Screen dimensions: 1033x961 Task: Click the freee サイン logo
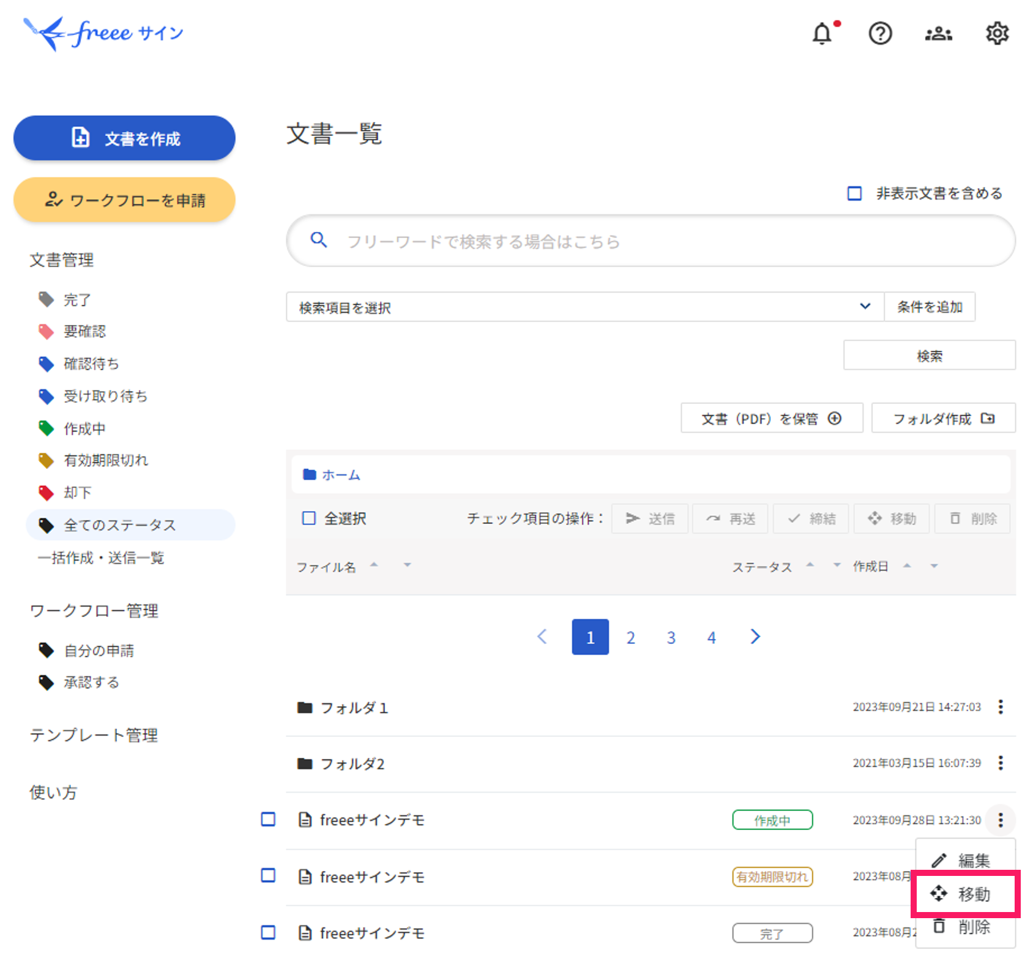pyautogui.click(x=103, y=34)
